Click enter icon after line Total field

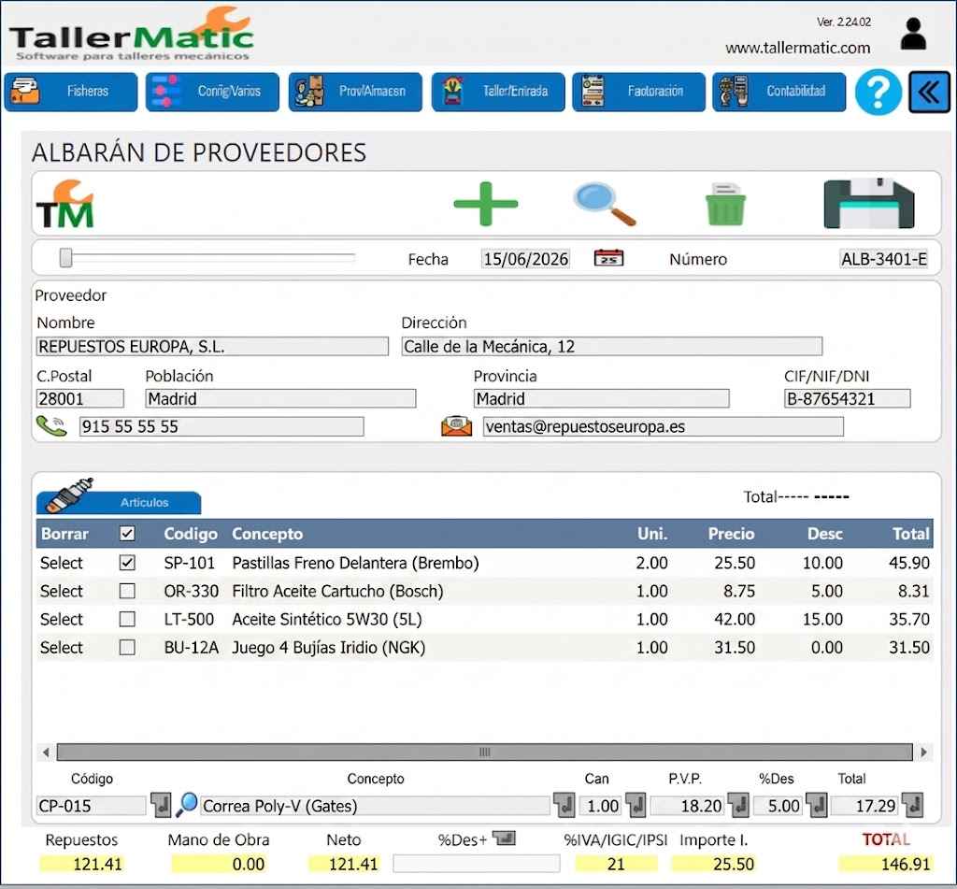913,806
